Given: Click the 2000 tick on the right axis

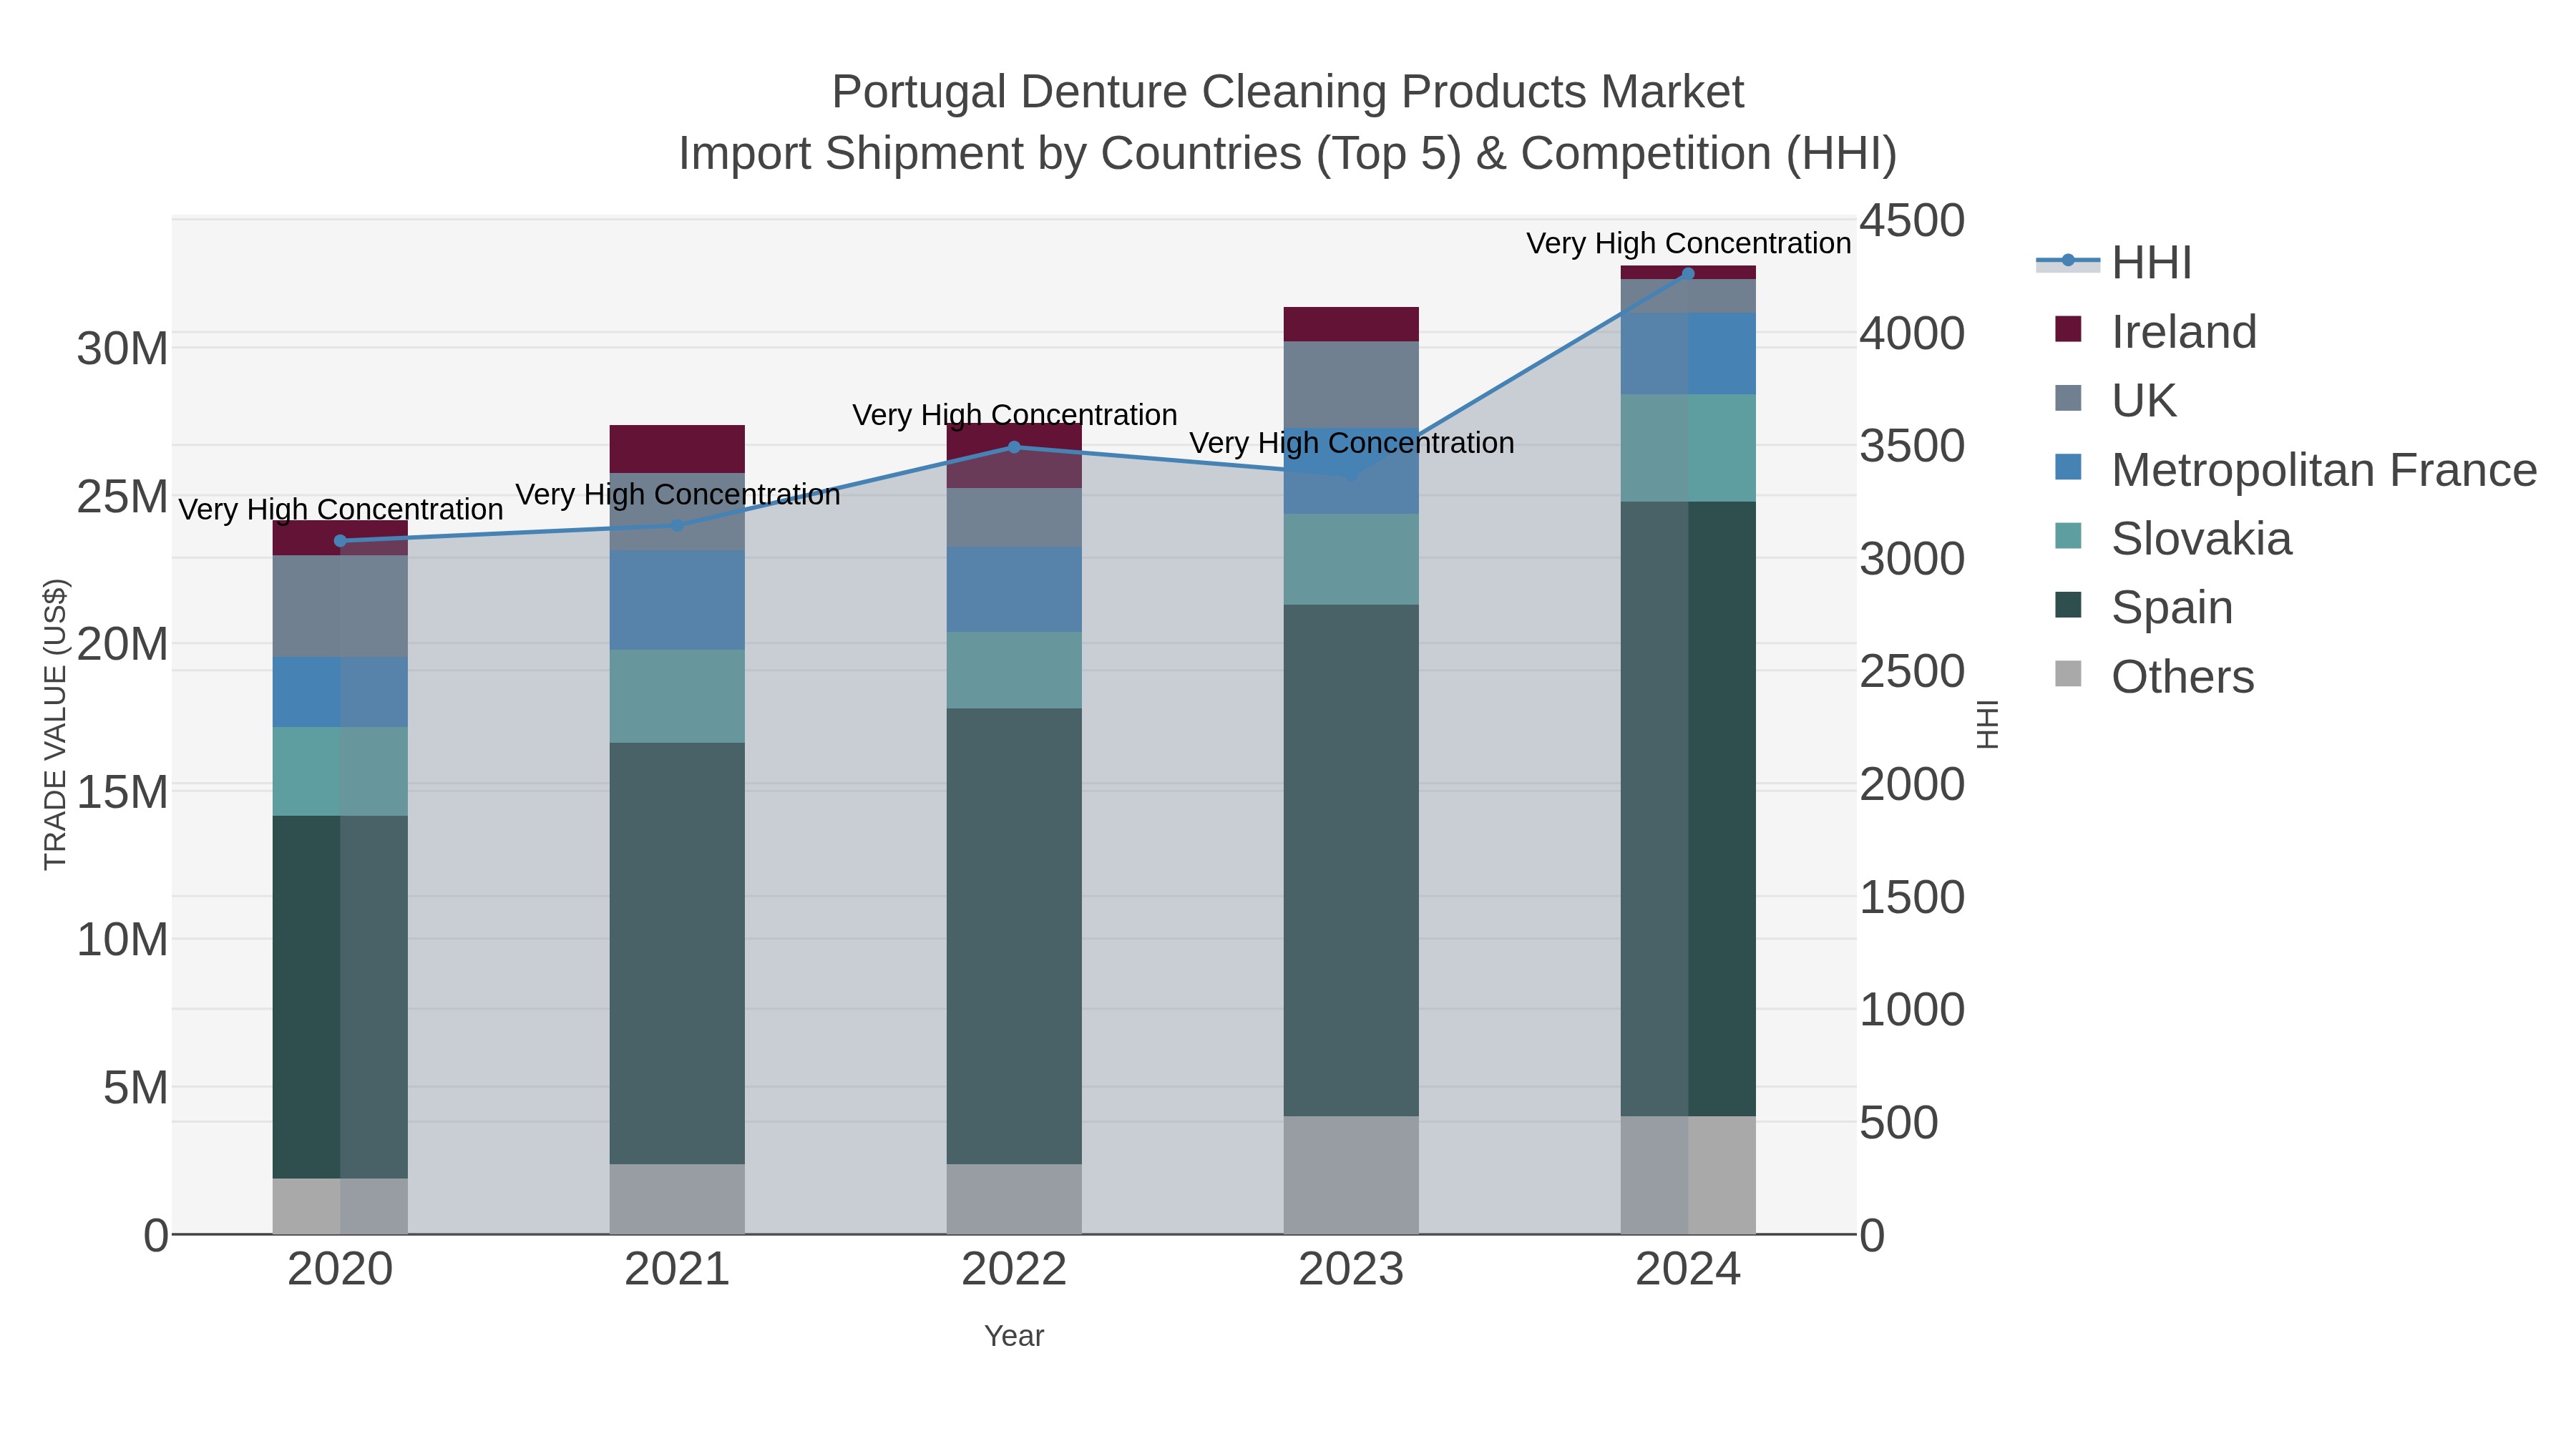Looking at the screenshot, I should (x=1912, y=784).
